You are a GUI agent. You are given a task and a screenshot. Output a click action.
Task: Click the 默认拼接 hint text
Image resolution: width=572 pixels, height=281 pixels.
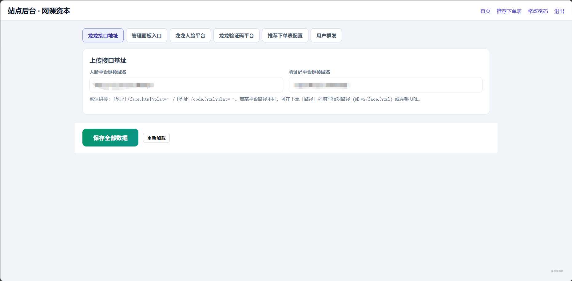pos(255,99)
